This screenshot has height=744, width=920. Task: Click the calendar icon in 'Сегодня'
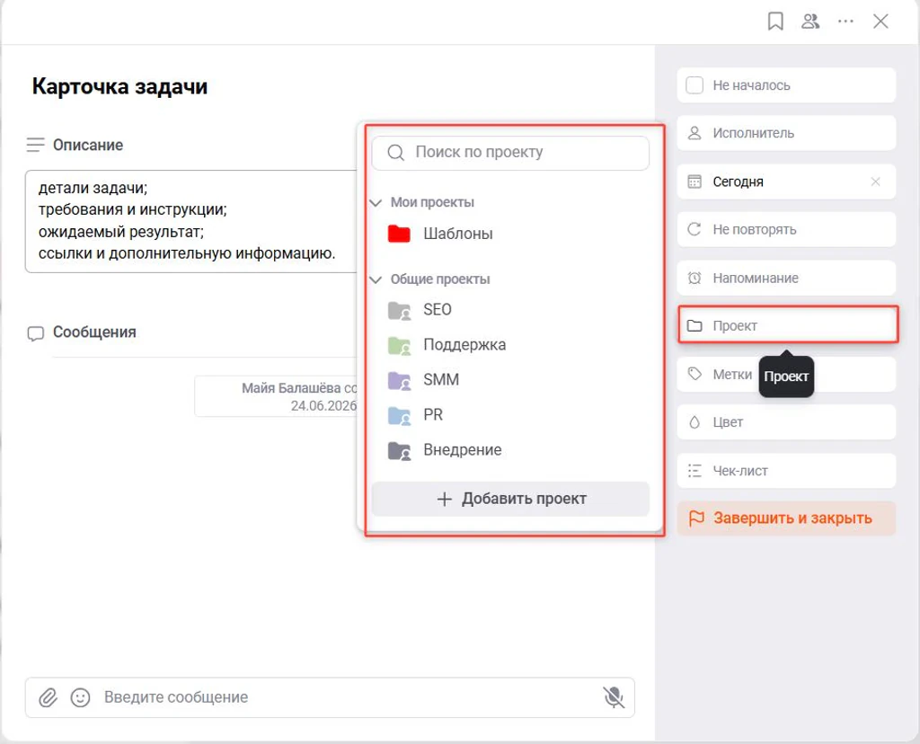pos(694,182)
